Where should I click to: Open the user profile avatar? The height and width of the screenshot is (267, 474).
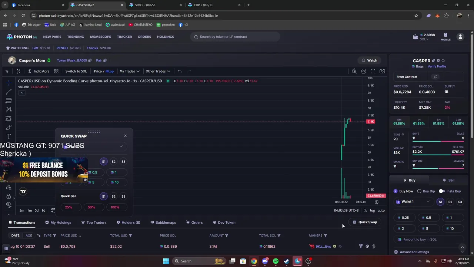pos(460,37)
